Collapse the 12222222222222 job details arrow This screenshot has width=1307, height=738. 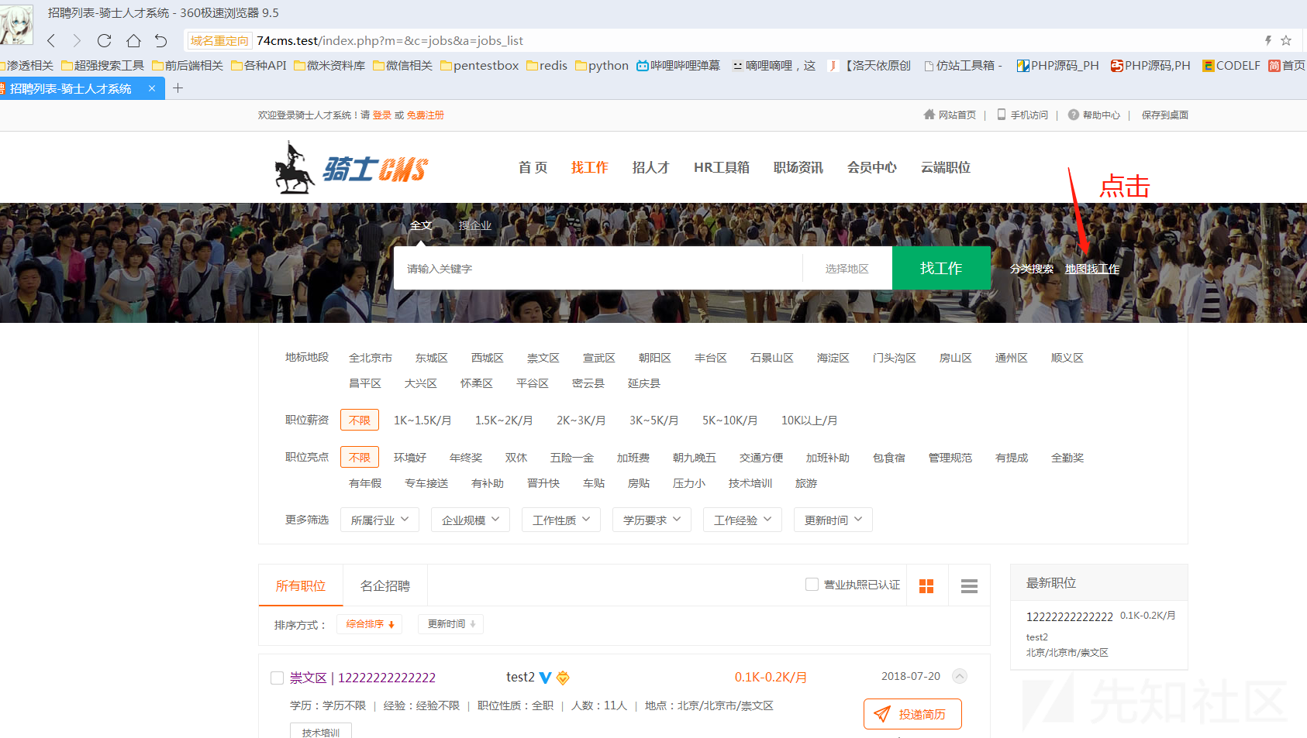960,676
